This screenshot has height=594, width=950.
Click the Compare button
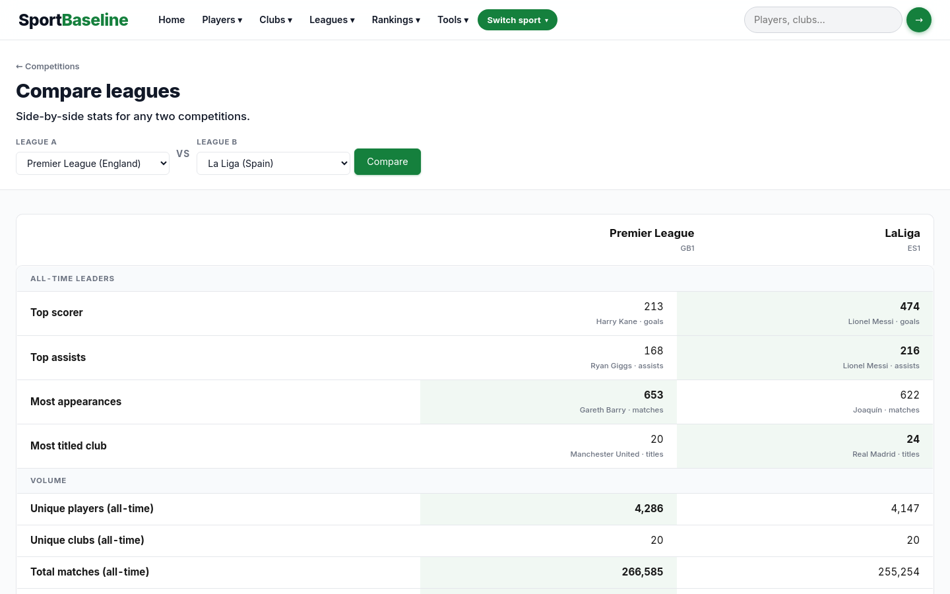387,162
